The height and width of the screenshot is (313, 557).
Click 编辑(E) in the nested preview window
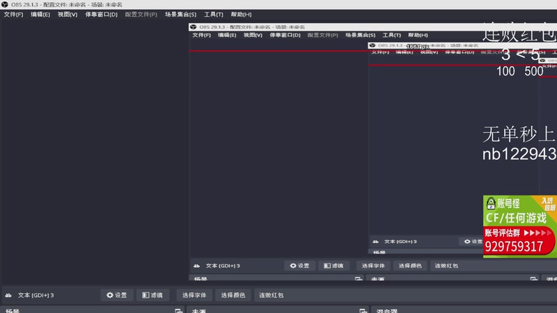(x=227, y=35)
